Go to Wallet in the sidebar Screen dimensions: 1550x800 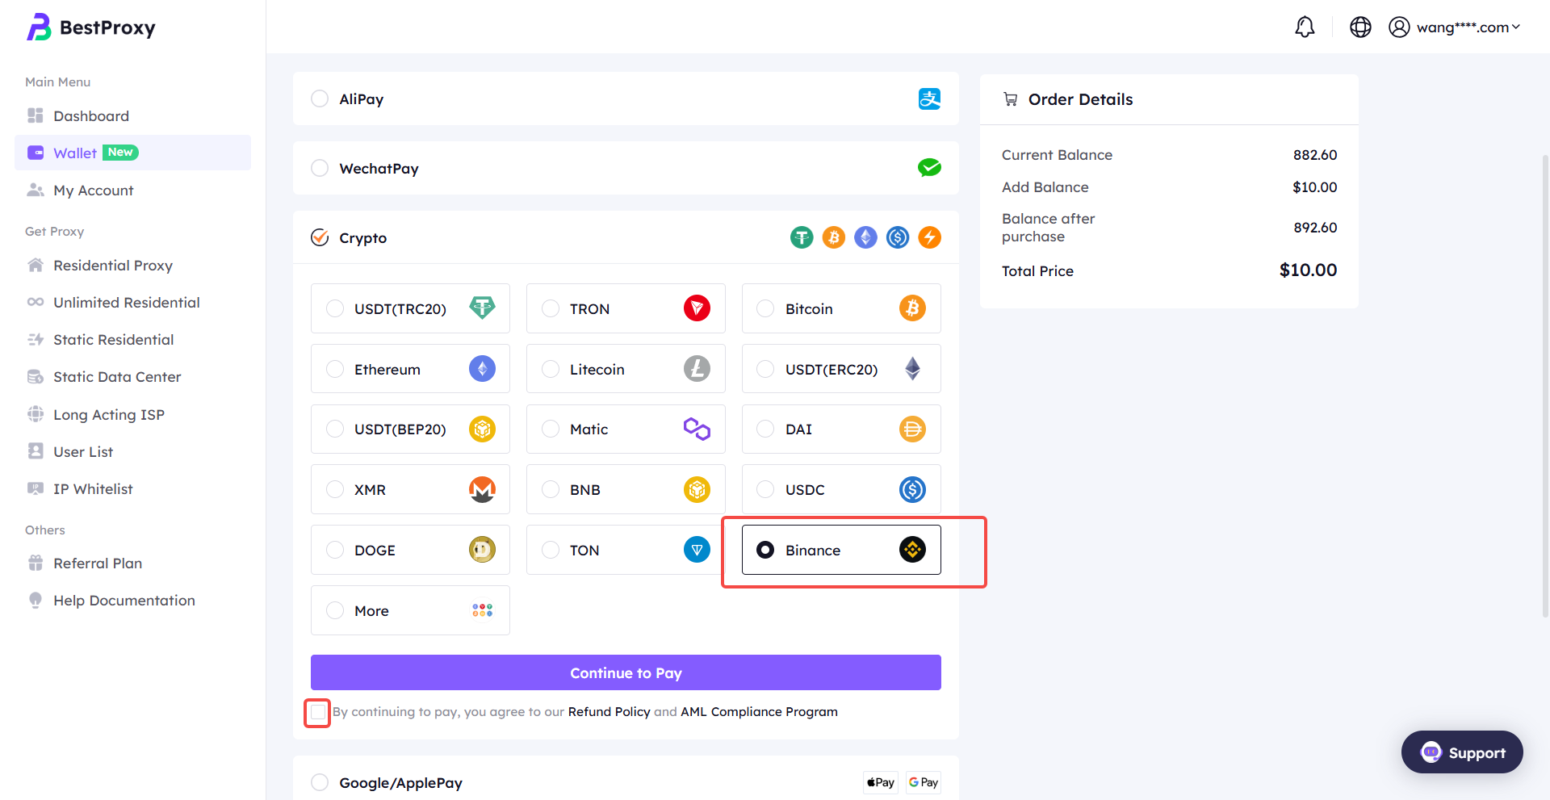click(132, 153)
